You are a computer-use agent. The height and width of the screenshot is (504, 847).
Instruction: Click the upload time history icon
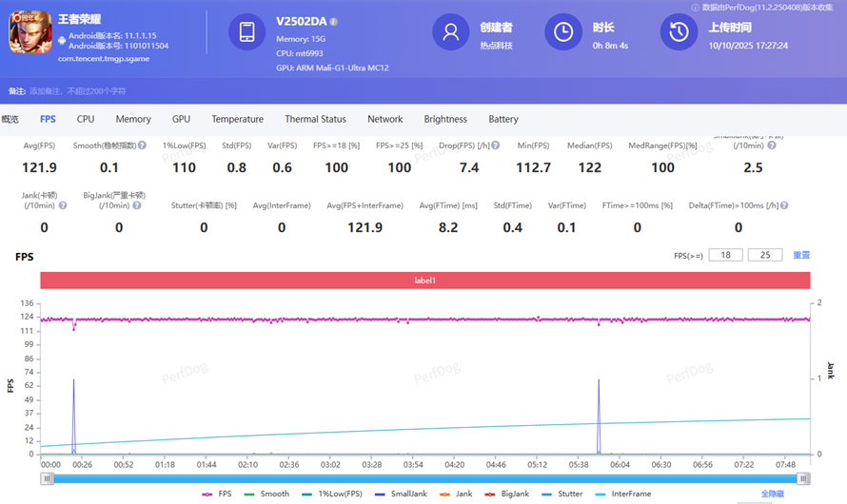coord(679,32)
